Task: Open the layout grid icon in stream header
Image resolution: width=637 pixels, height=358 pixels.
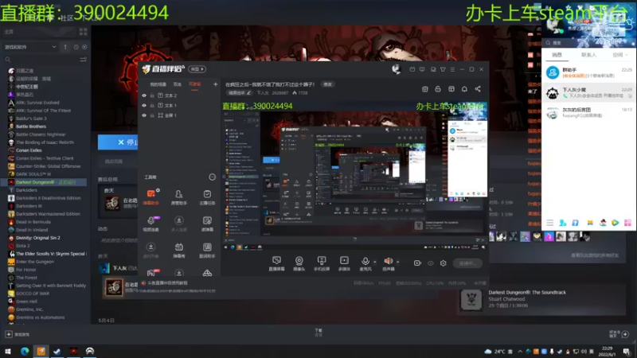Action: pyautogui.click(x=451, y=89)
